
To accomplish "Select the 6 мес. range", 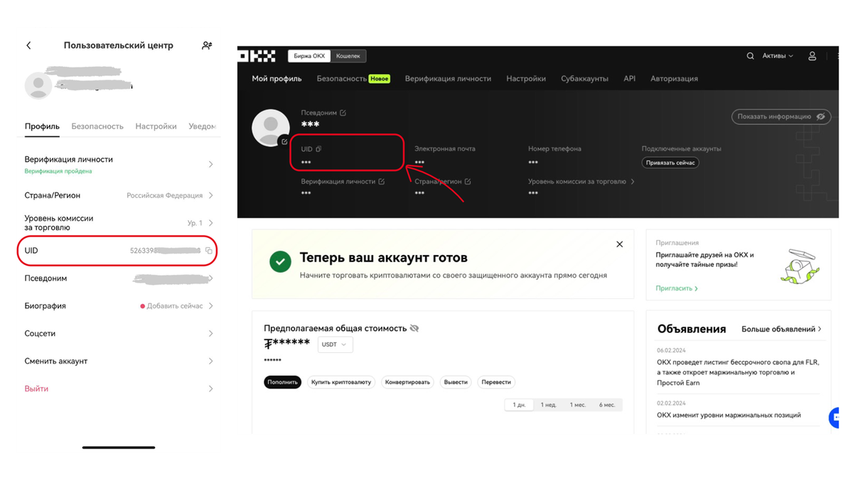I will [607, 405].
